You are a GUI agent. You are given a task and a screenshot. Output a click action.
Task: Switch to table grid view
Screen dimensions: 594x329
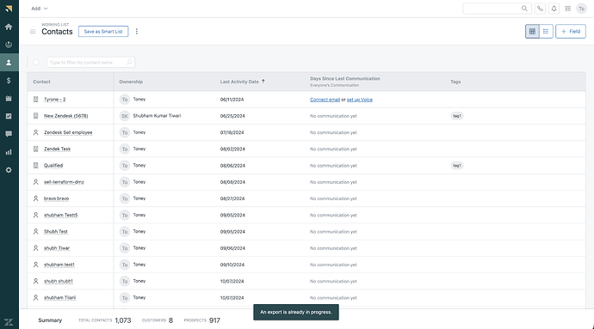tap(532, 32)
